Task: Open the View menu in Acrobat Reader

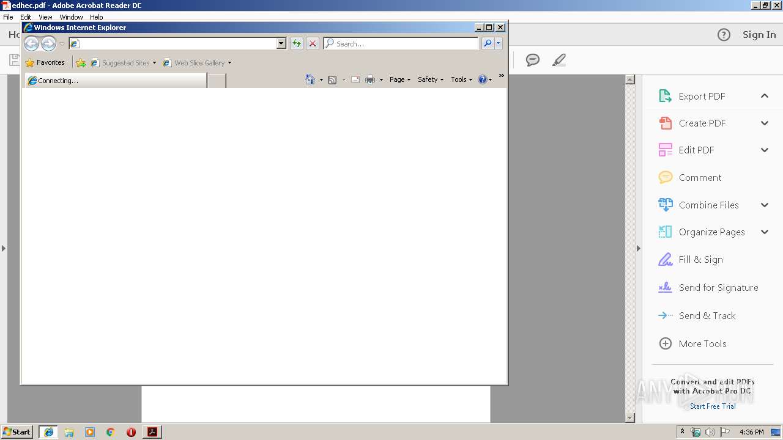Action: [x=45, y=17]
